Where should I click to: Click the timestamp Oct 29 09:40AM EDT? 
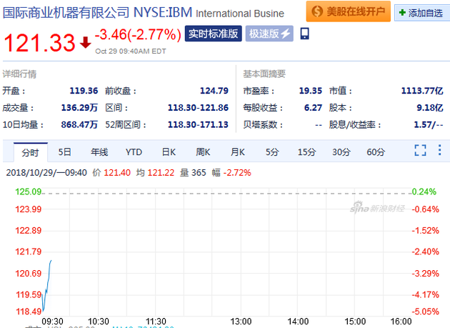pos(131,51)
